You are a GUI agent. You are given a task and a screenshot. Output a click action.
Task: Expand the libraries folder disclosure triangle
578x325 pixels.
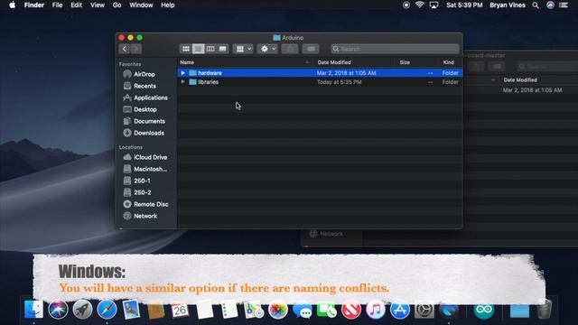[x=182, y=82]
